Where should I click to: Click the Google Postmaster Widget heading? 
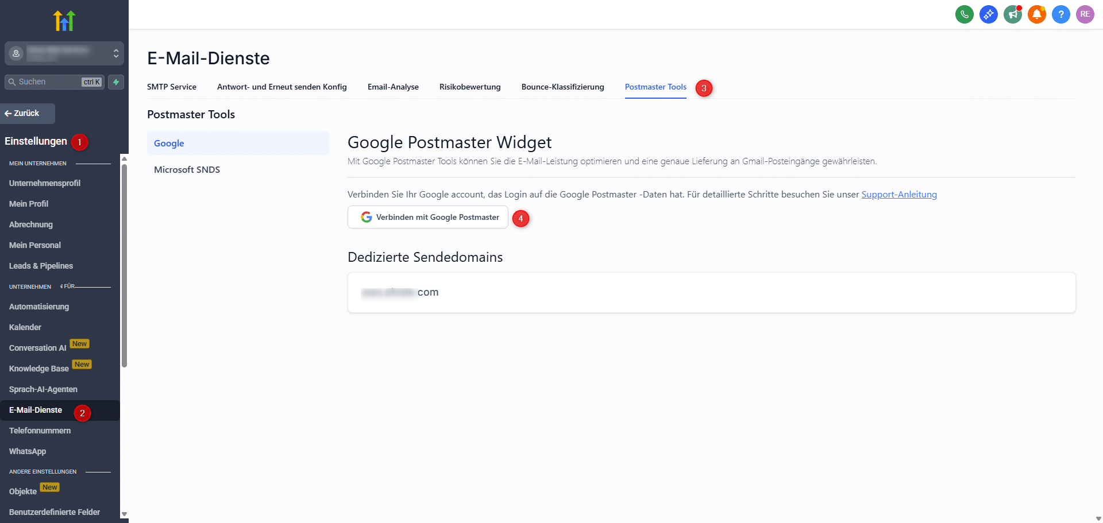450,142
